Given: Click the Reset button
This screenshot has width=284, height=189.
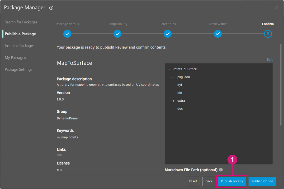Looking at the screenshot, I should (x=193, y=181).
